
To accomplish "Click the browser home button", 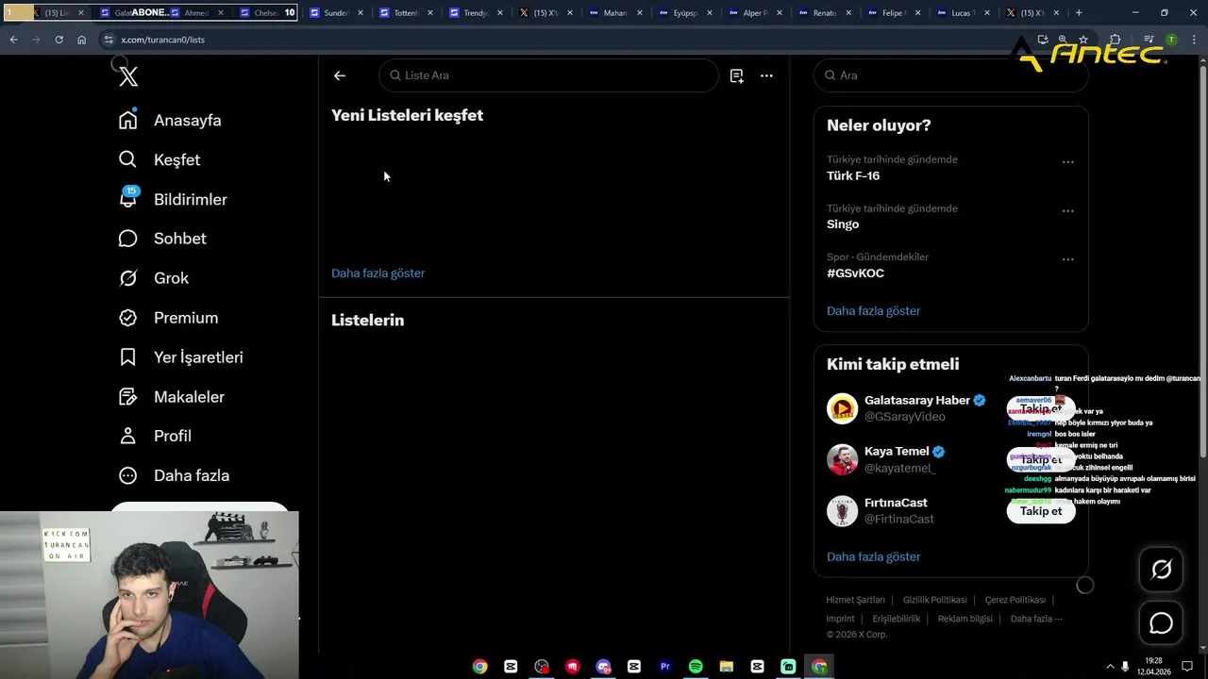I will (81, 40).
